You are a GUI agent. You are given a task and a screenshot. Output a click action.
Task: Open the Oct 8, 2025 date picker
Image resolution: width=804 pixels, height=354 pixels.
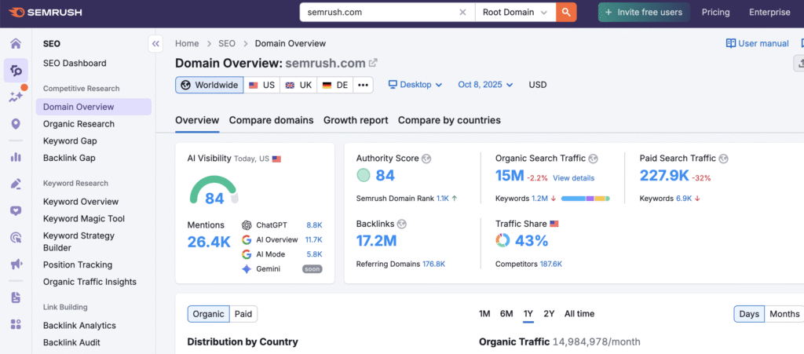click(x=485, y=85)
